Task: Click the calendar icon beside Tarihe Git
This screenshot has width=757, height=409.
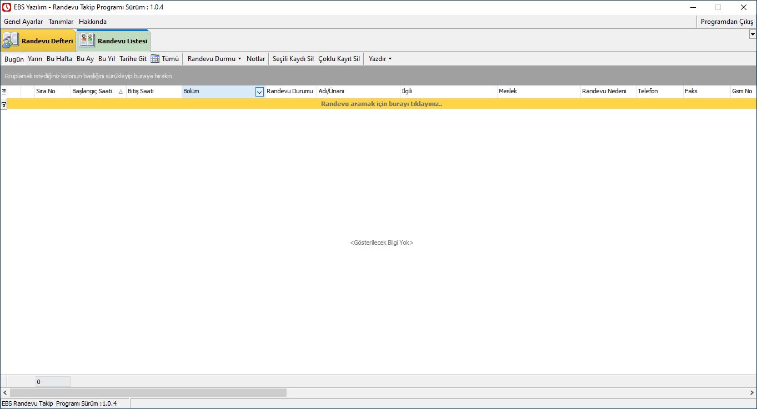Action: coord(155,59)
